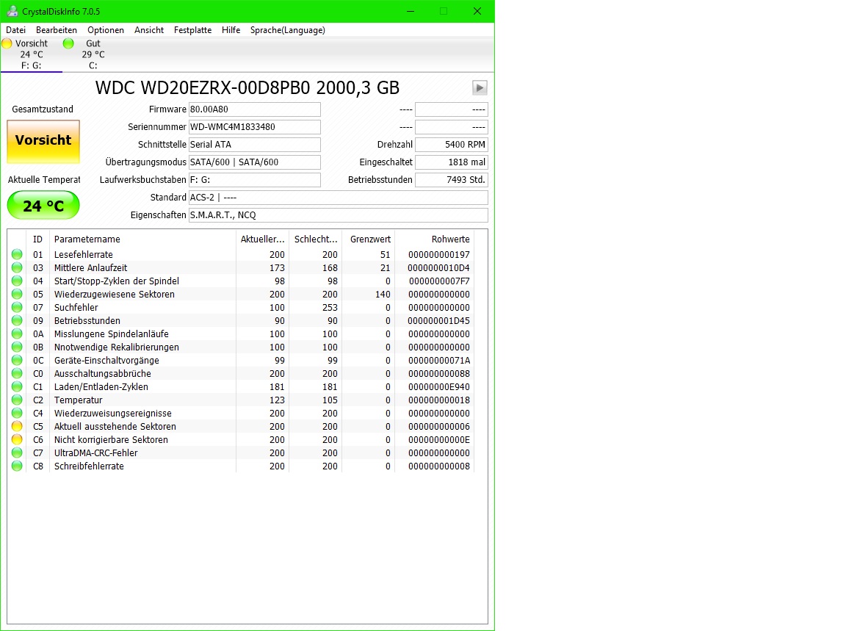The width and height of the screenshot is (846, 631).
Task: Open the Festplatte menu
Action: point(192,30)
